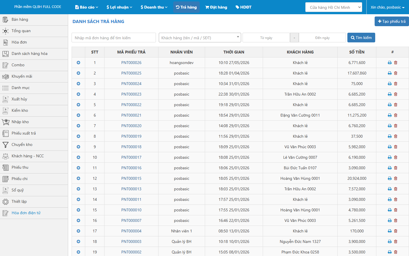Expand row details for PNT000023

click(x=78, y=94)
